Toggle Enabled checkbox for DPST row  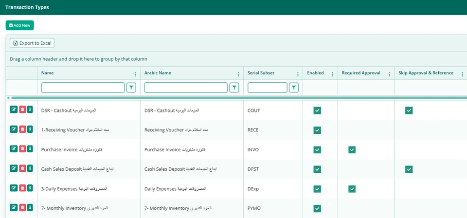317,169
